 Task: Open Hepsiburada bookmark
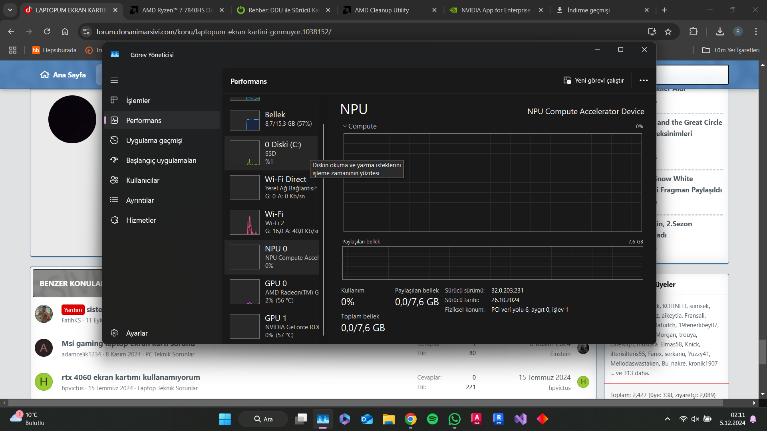(54, 50)
